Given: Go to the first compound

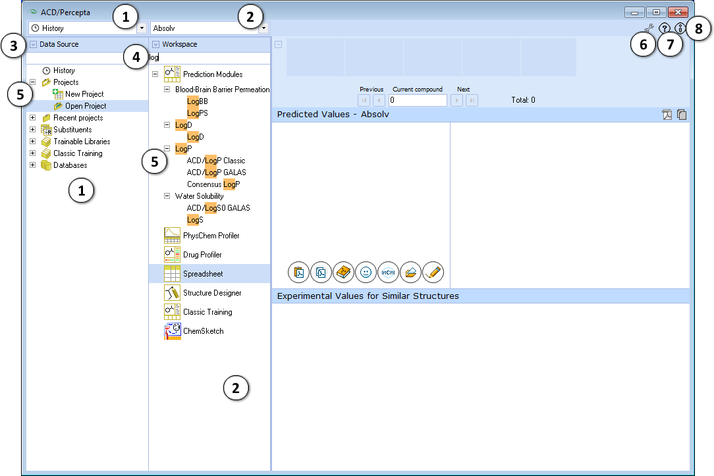Looking at the screenshot, I should [364, 100].
